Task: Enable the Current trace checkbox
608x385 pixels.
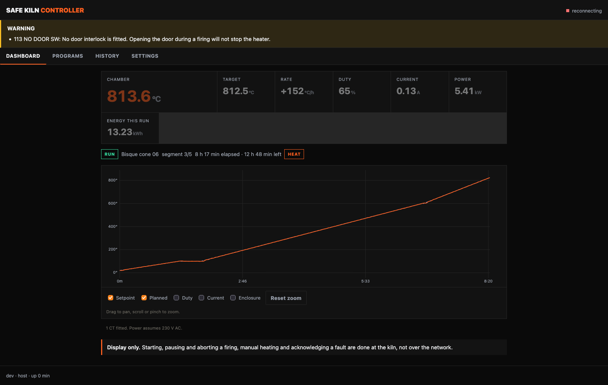Action: click(201, 298)
